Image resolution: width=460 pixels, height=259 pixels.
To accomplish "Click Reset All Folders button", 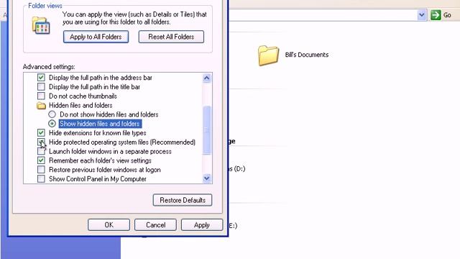I will [x=171, y=37].
